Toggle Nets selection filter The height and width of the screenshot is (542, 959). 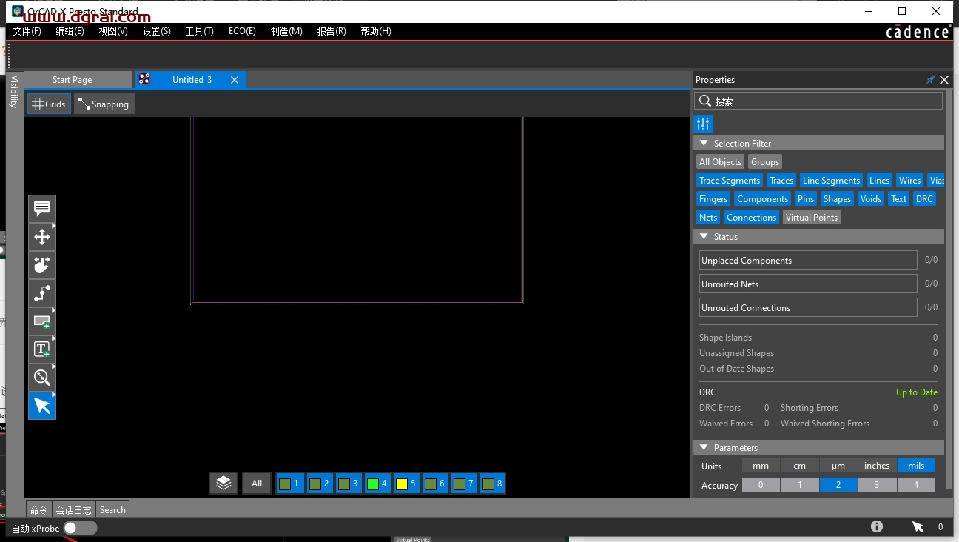[708, 218]
